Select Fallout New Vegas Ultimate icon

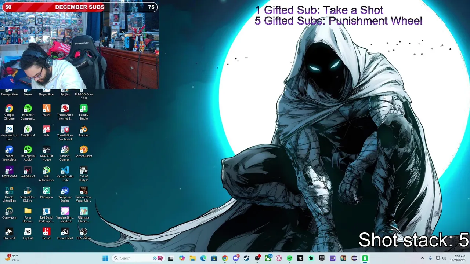tap(84, 195)
